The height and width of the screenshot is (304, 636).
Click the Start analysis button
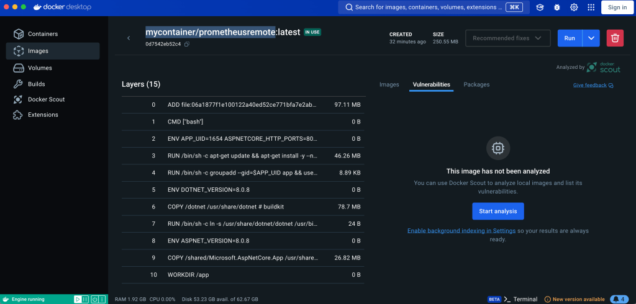[498, 211]
